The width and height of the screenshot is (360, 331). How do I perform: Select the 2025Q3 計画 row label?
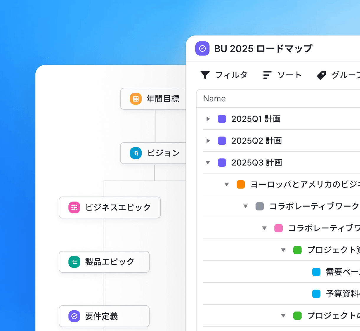tap(257, 163)
